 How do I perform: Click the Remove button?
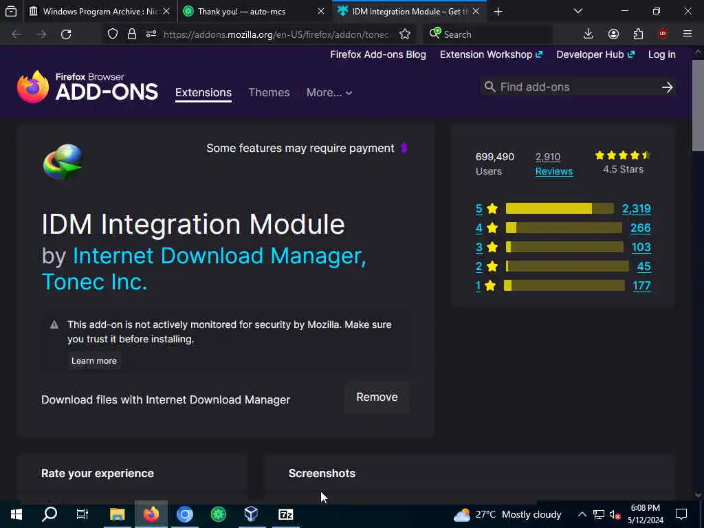(x=377, y=397)
